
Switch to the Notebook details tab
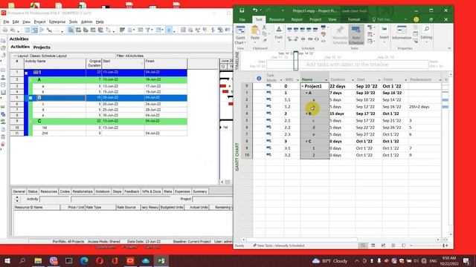point(103,191)
